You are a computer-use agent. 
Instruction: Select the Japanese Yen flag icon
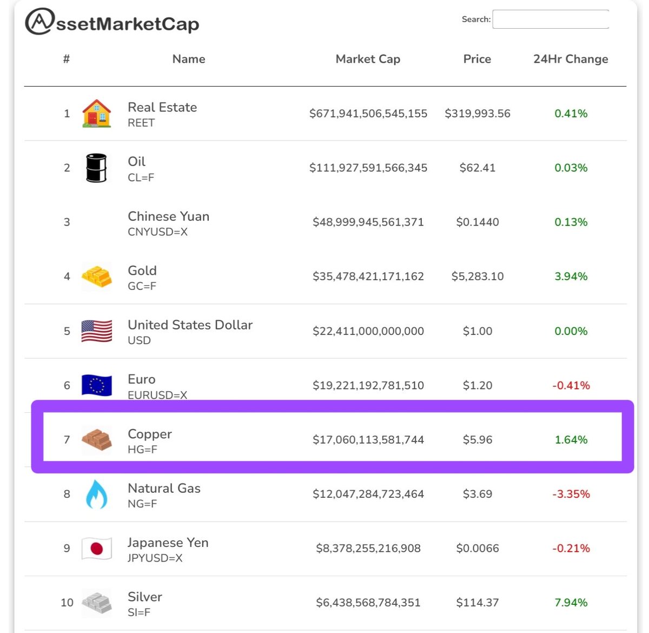(96, 548)
